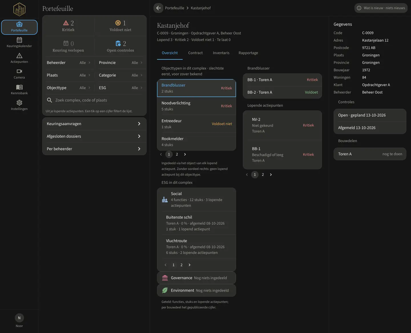Open the Toren A bouwdeel row

370,154
